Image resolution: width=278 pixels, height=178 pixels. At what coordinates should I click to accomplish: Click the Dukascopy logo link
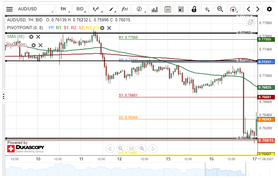26,149
